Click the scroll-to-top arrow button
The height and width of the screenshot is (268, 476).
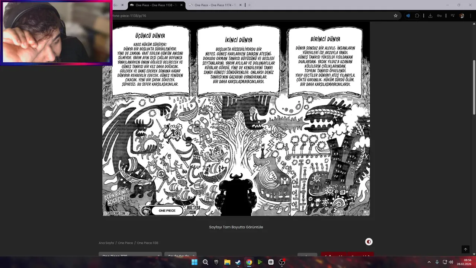coord(465,249)
